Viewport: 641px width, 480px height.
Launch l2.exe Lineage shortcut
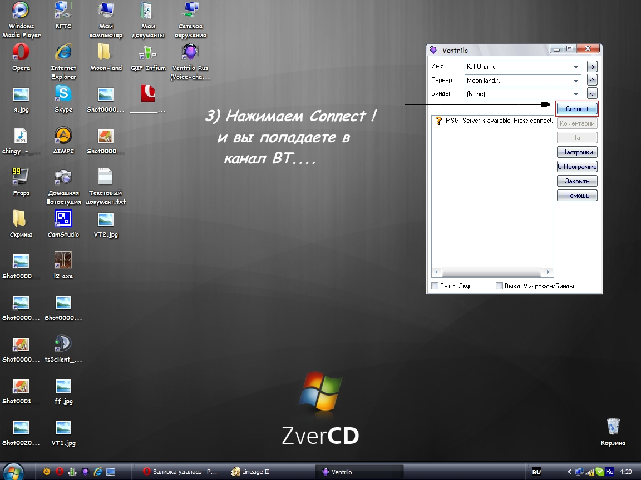[63, 266]
